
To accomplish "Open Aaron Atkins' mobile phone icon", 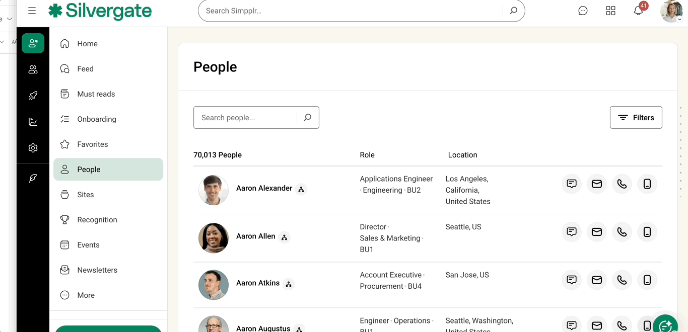I will [647, 280].
